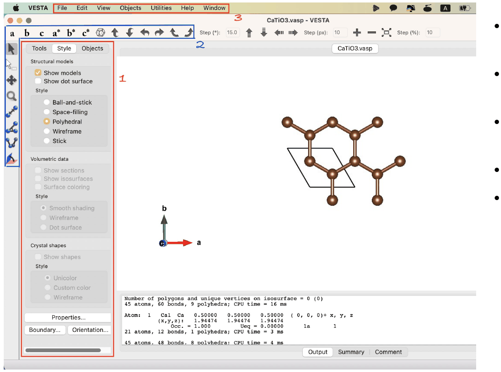Move the model up with striped up arrow

pos(249,33)
